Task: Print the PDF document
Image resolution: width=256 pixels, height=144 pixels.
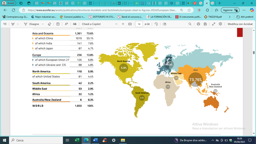Action: click(x=198, y=24)
